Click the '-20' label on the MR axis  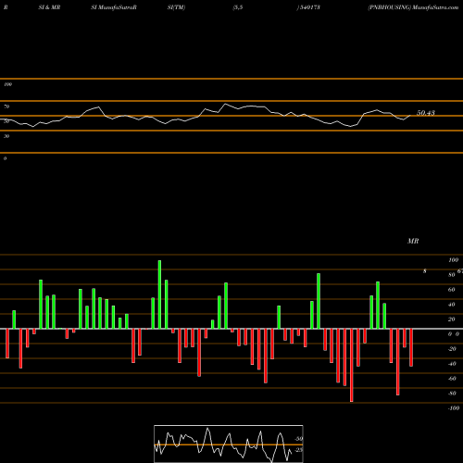pyautogui.click(x=452, y=349)
